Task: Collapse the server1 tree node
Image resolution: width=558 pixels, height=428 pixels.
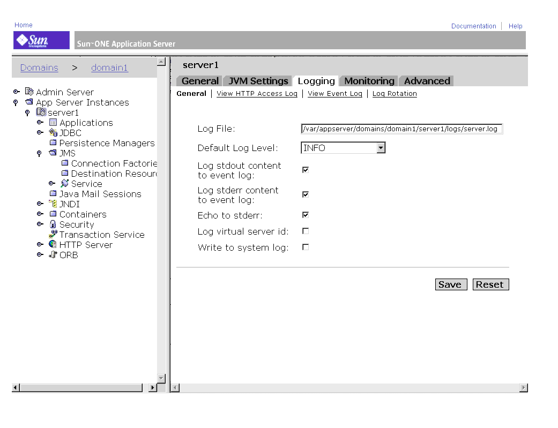Action: point(27,113)
